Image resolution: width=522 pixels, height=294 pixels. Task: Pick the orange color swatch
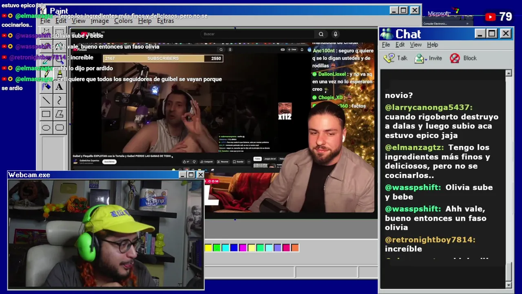tap(295, 248)
